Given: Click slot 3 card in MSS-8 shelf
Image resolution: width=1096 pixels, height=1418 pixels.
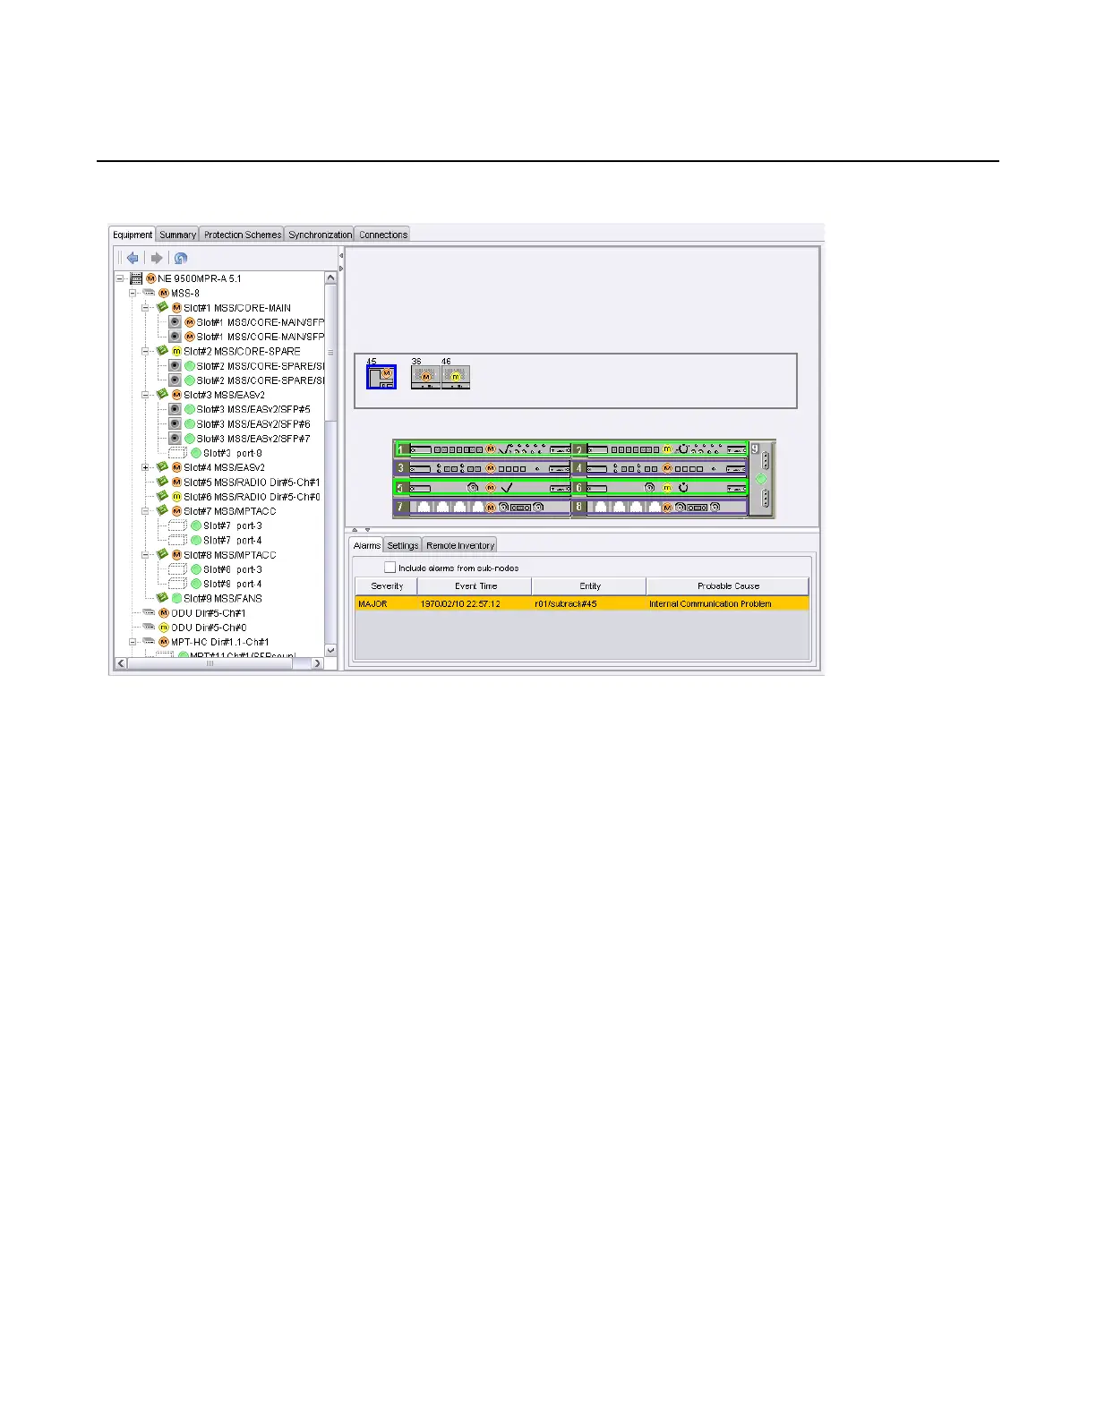Looking at the screenshot, I should 483,468.
